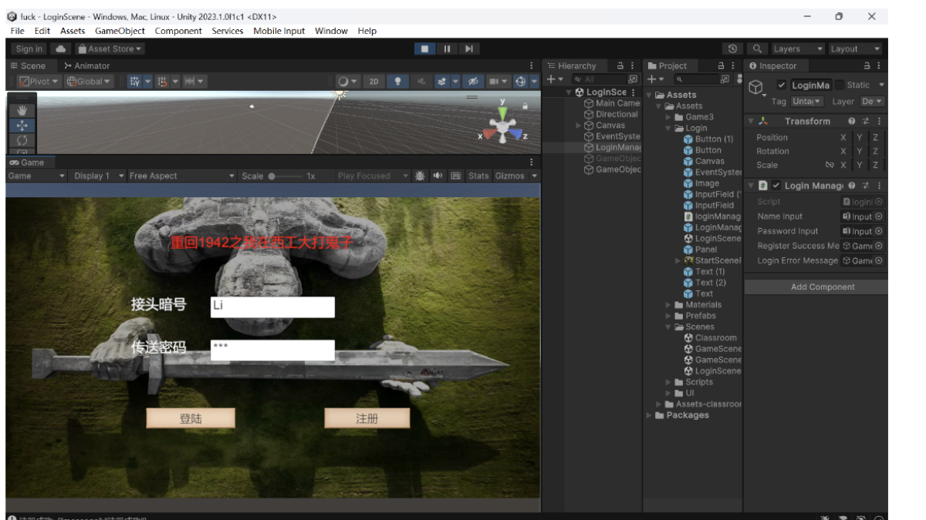The image size is (926, 520).
Task: Stop play mode with the play button
Action: click(x=424, y=49)
